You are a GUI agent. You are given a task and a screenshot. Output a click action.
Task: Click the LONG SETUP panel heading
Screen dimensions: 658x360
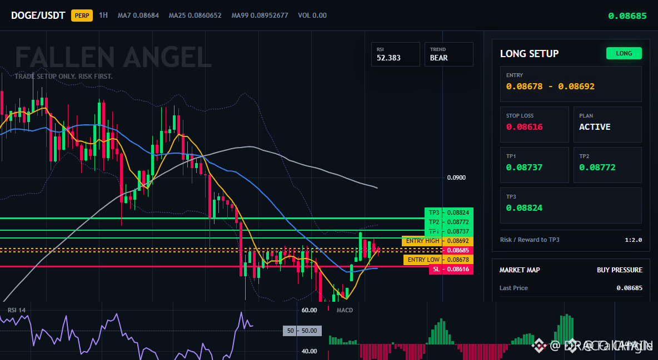pyautogui.click(x=529, y=54)
